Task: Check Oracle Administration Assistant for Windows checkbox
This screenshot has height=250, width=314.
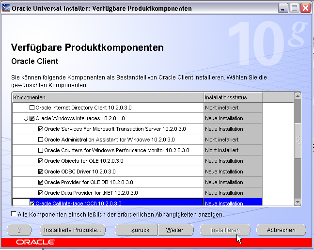Action: point(40,140)
